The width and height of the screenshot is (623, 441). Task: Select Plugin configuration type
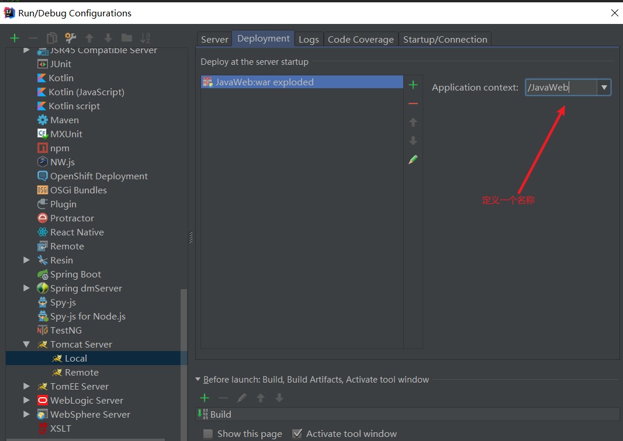(63, 204)
